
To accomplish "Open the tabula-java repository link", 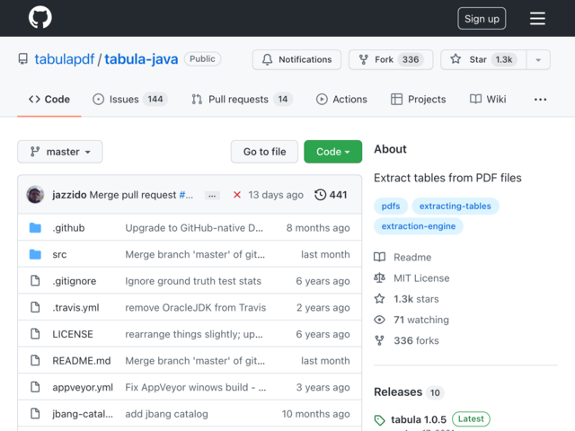I will [x=141, y=59].
